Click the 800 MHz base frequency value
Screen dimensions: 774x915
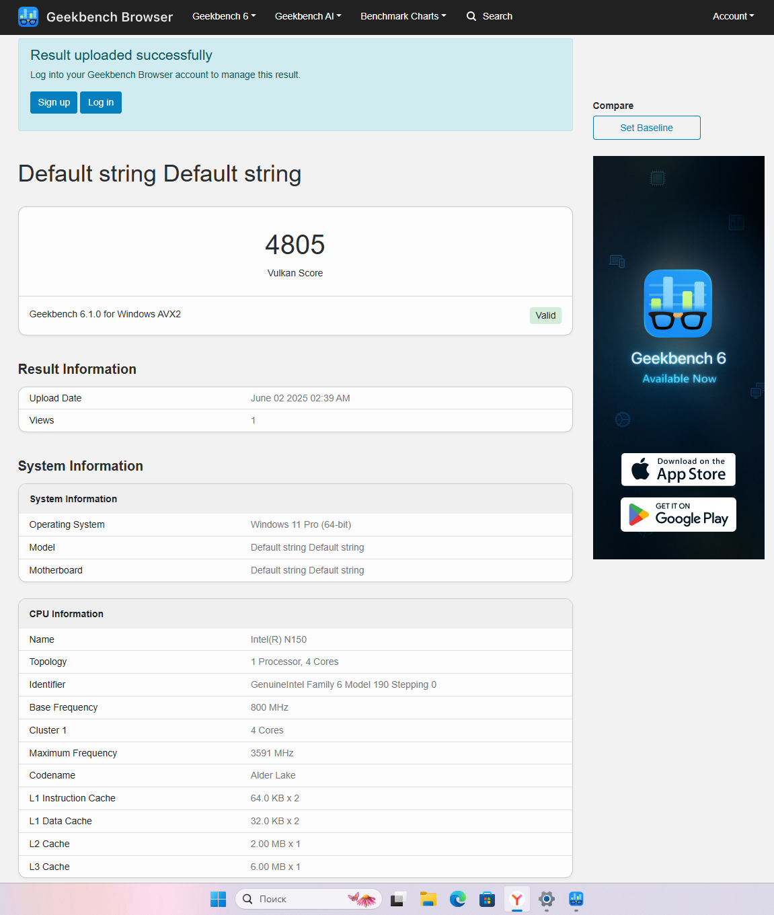click(270, 707)
